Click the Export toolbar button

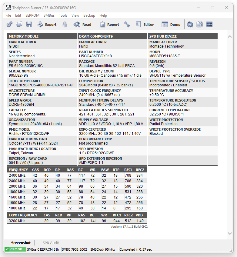pos(47,25)
